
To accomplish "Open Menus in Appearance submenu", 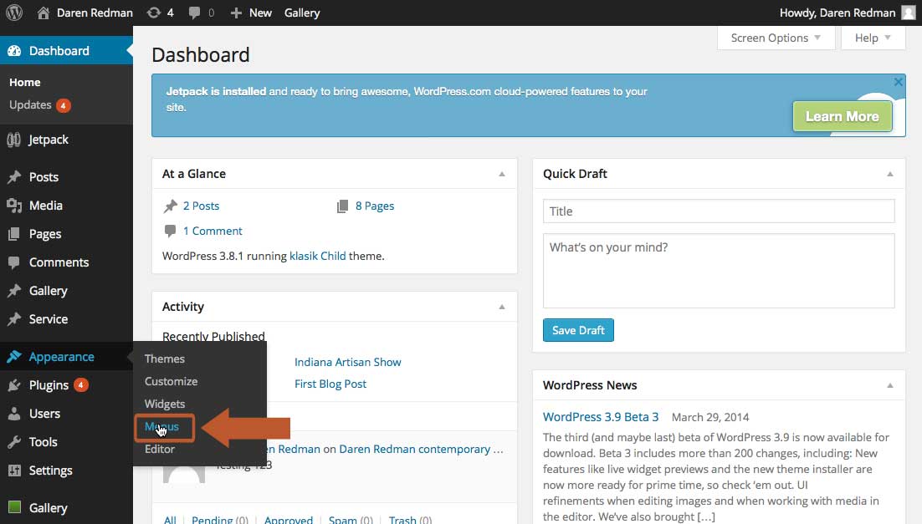I will [161, 427].
